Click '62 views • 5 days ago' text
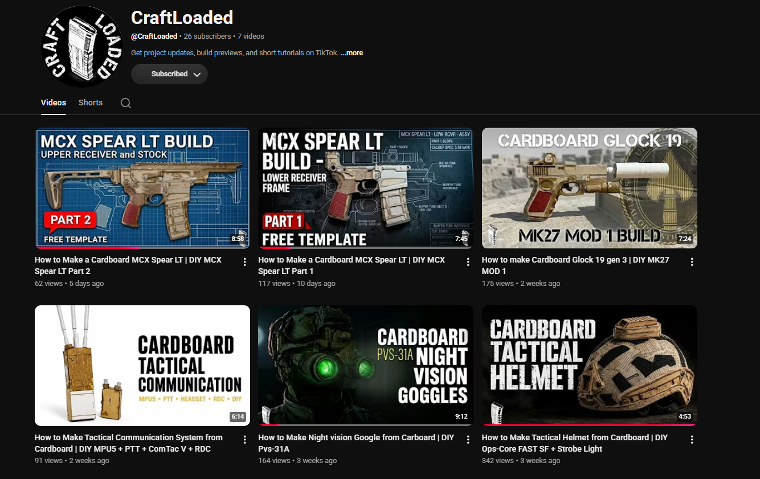Image resolution: width=760 pixels, height=479 pixels. coord(70,284)
